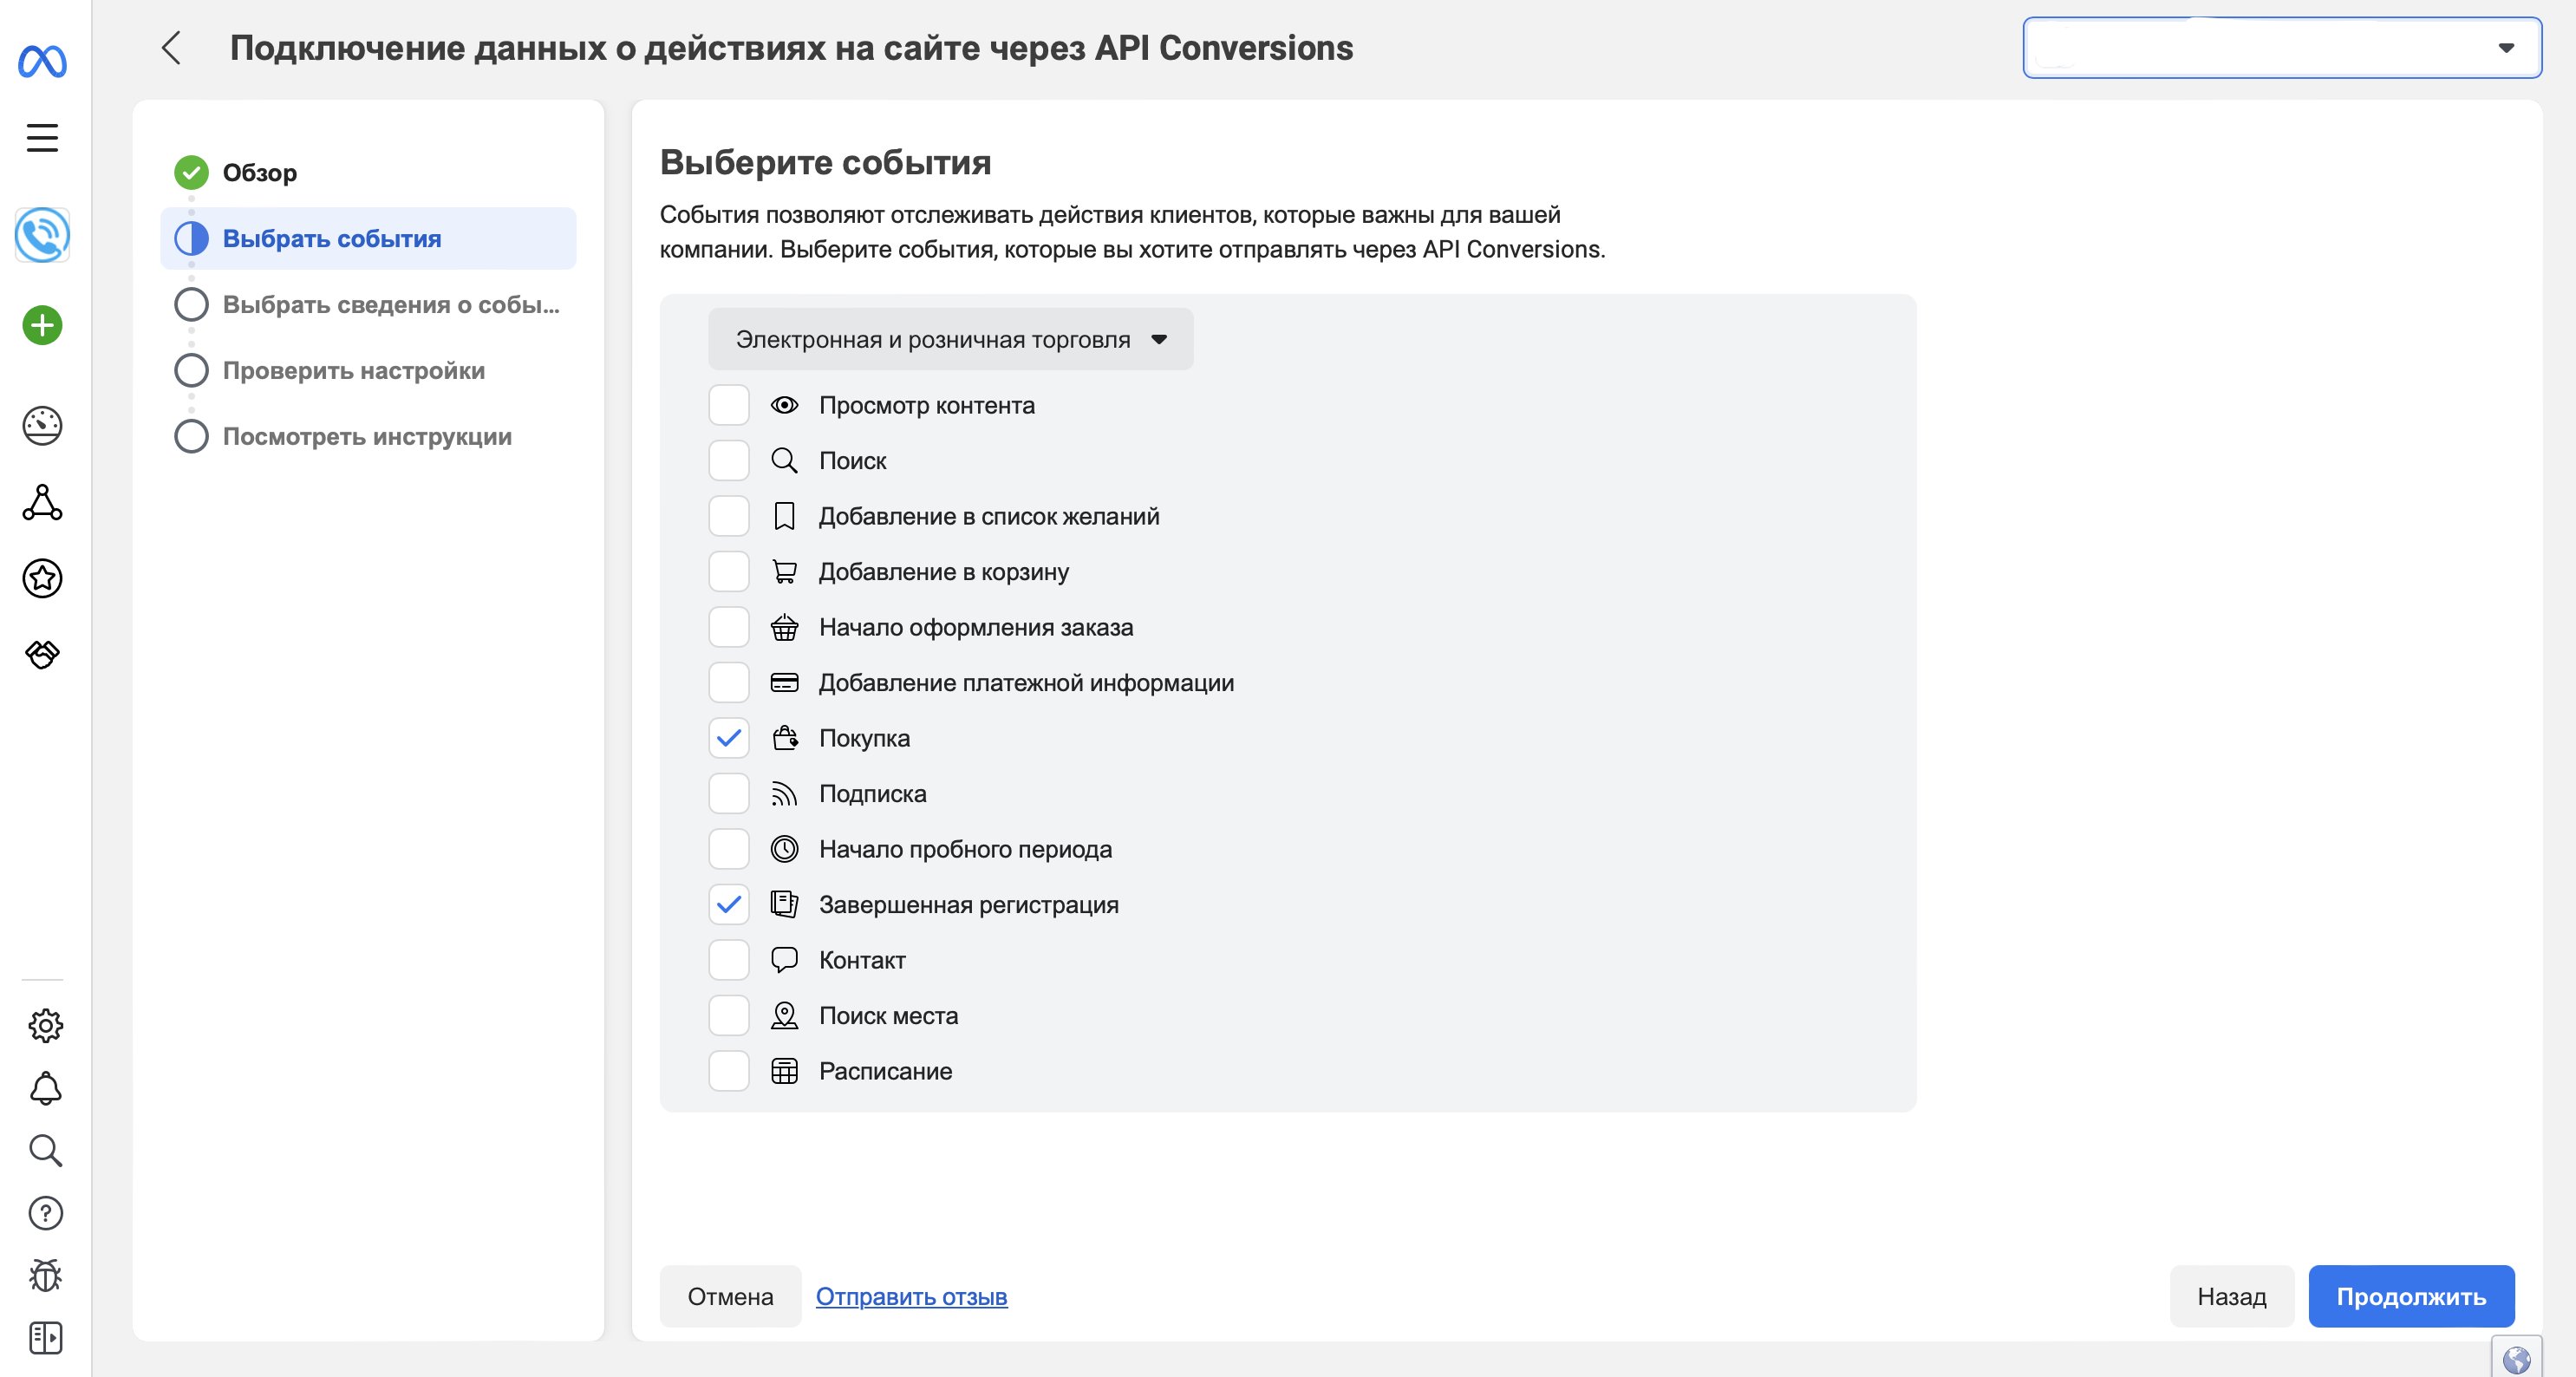Click the help question mark icon

[45, 1213]
